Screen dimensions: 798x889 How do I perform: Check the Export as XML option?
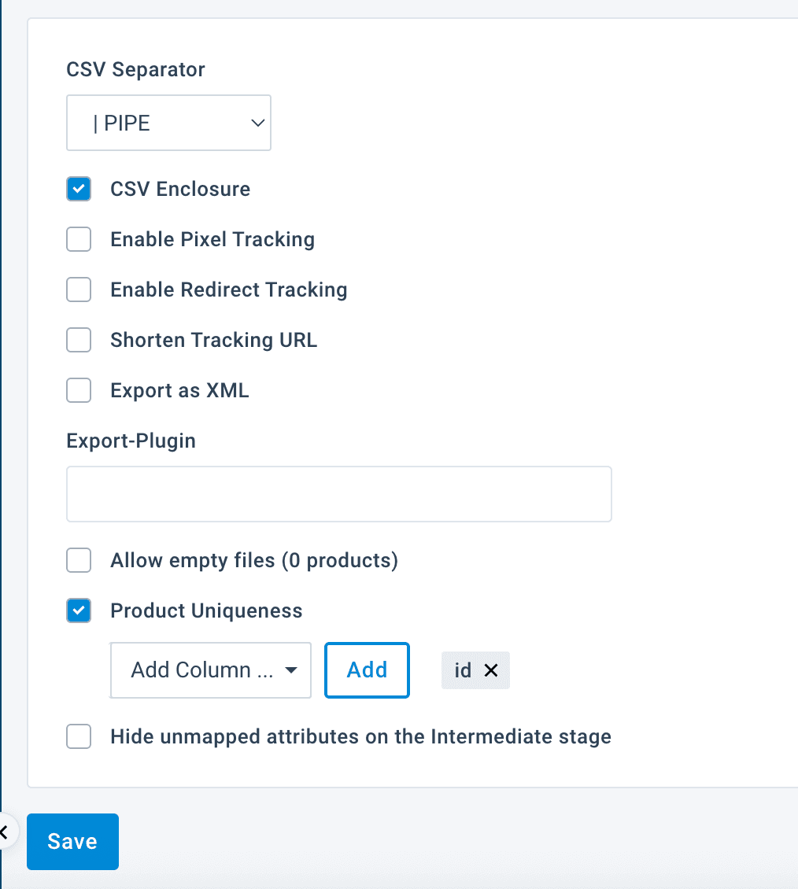pos(79,390)
